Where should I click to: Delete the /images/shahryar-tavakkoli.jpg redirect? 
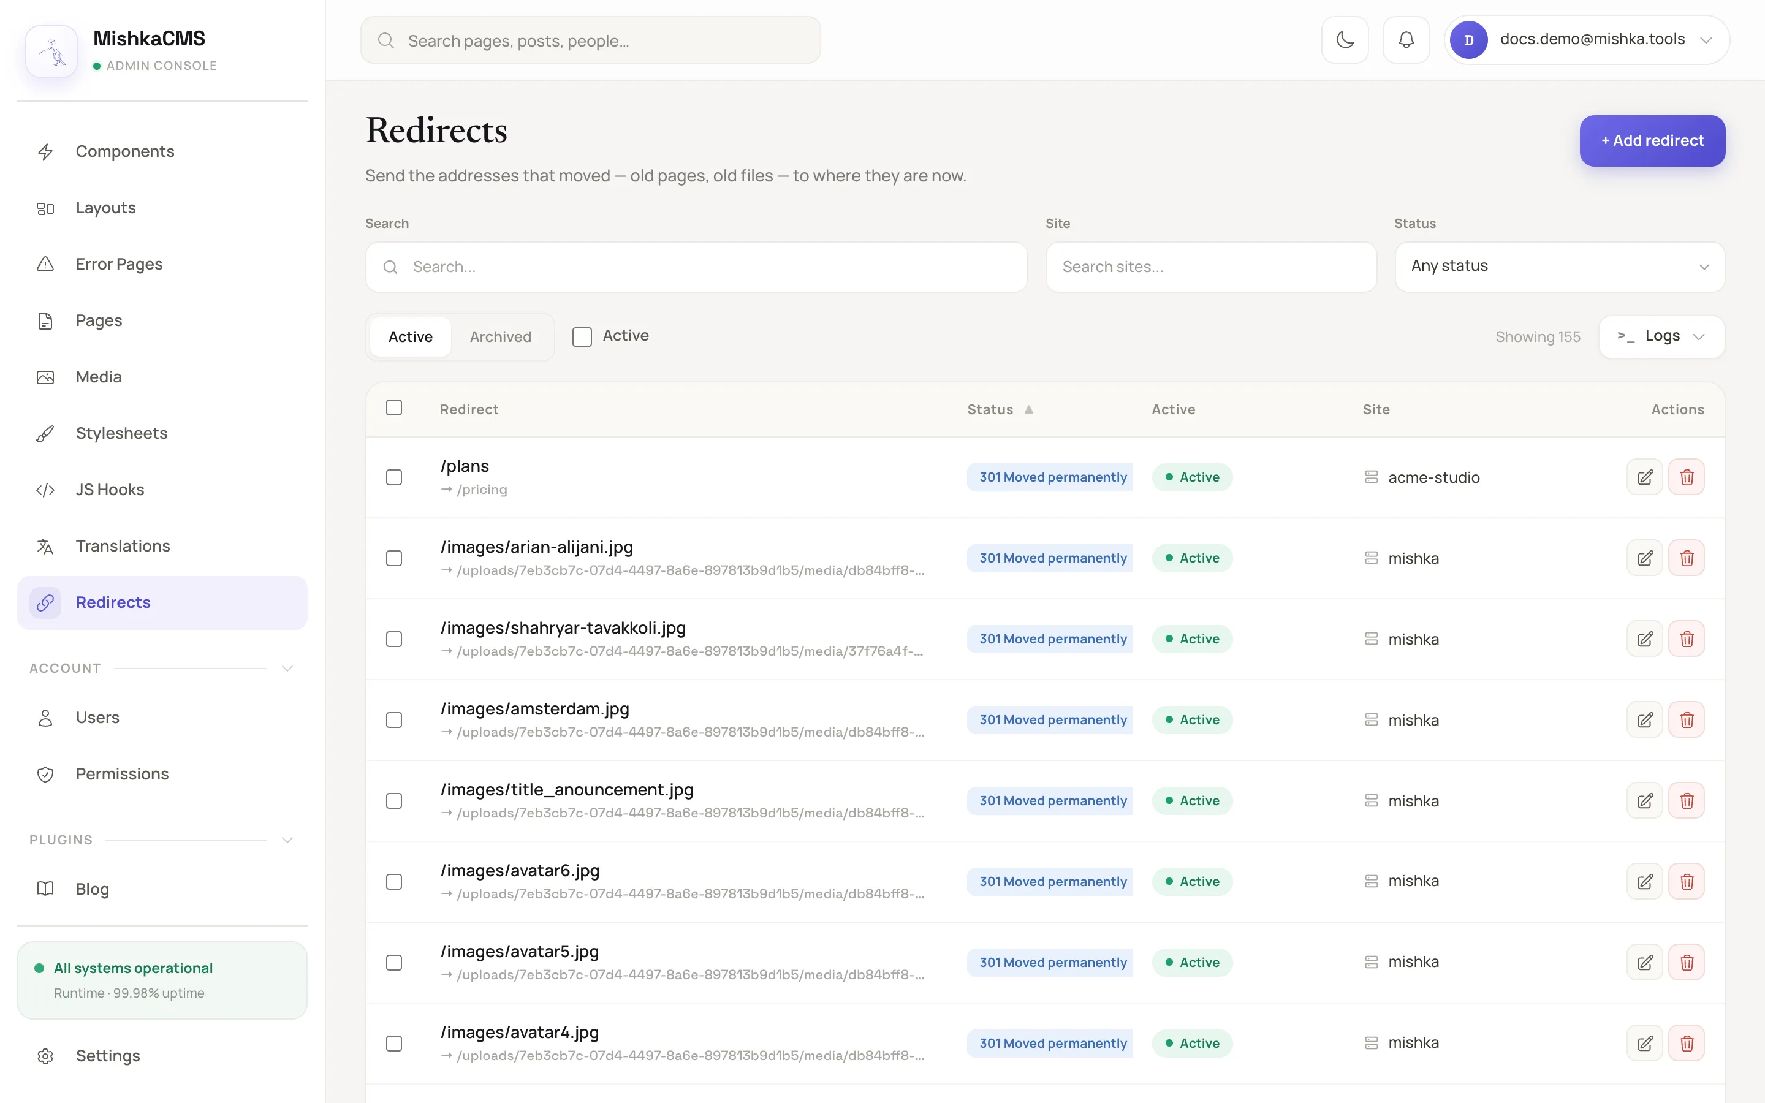coord(1687,639)
